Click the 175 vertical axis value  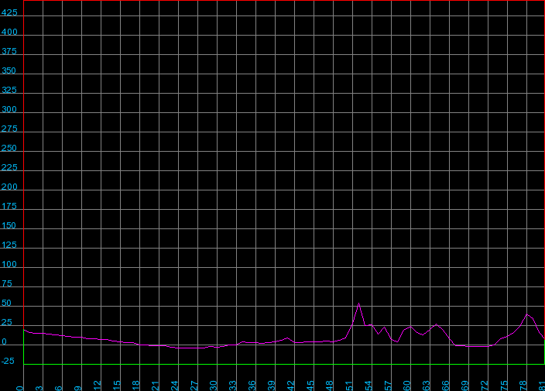(x=9, y=207)
